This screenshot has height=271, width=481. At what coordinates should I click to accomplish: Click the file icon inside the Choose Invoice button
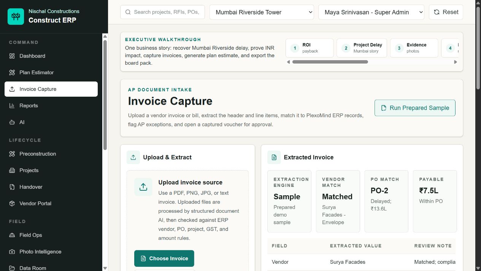pos(143,258)
